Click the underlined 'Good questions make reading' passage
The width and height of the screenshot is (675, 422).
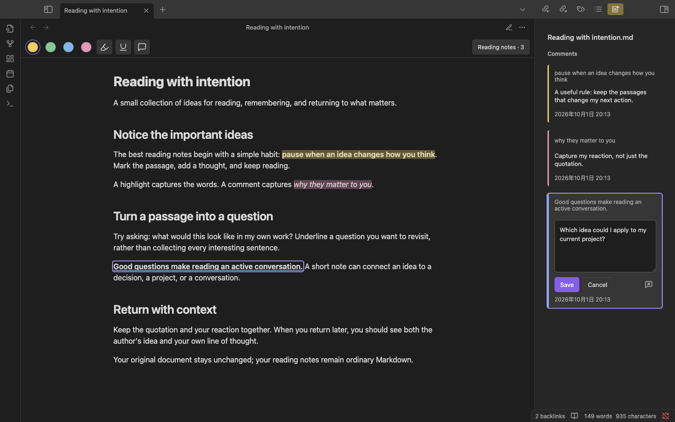(x=208, y=266)
